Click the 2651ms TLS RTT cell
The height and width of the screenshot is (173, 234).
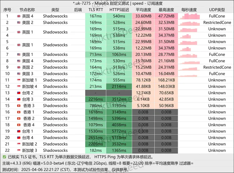point(96,138)
